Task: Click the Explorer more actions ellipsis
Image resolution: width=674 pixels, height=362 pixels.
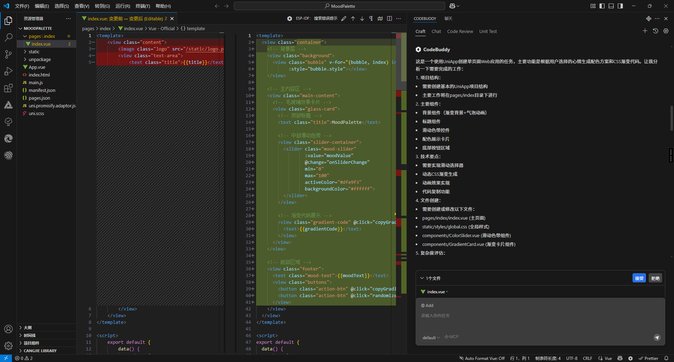Action: tap(68, 19)
